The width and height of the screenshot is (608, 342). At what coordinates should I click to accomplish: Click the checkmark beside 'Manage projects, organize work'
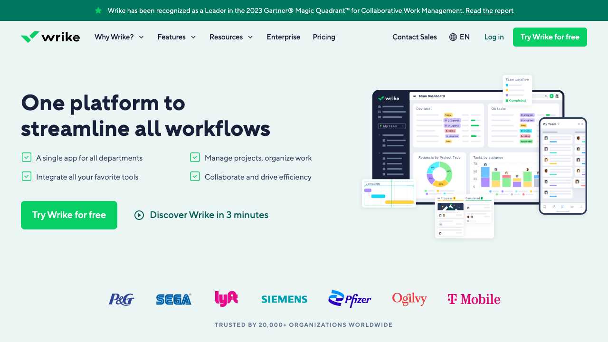pyautogui.click(x=195, y=158)
